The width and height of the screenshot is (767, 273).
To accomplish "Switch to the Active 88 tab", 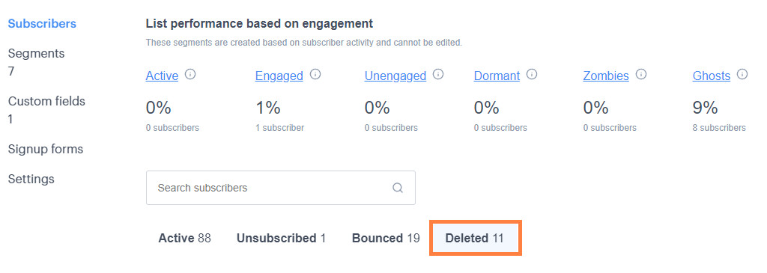I will [x=184, y=239].
